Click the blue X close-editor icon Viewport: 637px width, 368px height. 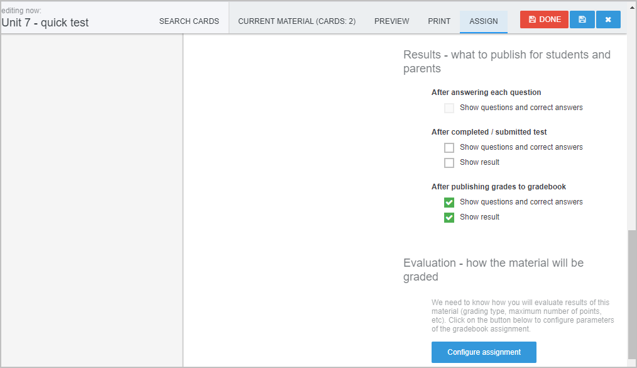coord(608,20)
